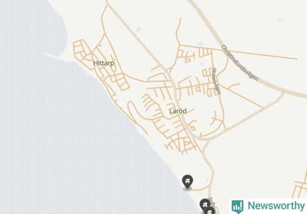Select the bottom-most house marker

coord(210,211)
